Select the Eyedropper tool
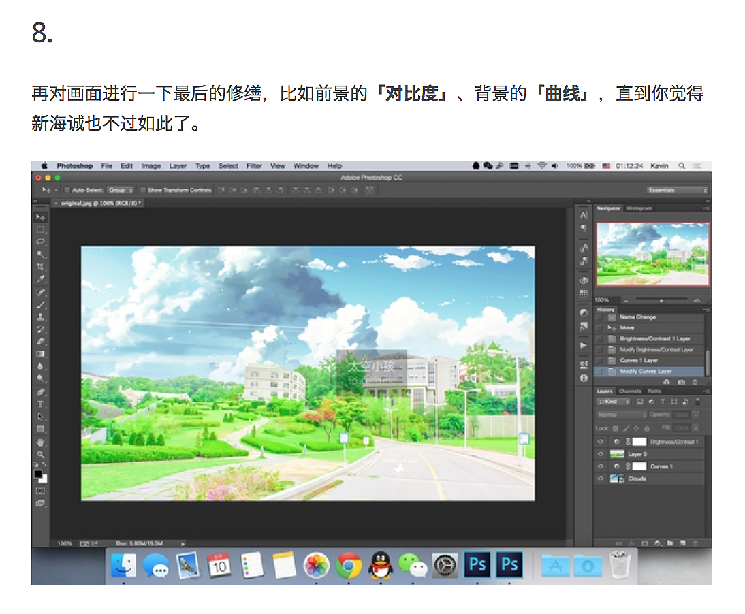The image size is (745, 614). pyautogui.click(x=40, y=279)
